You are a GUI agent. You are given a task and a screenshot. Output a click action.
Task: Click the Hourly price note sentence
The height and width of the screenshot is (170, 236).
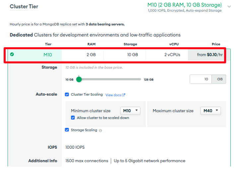pos(67,24)
